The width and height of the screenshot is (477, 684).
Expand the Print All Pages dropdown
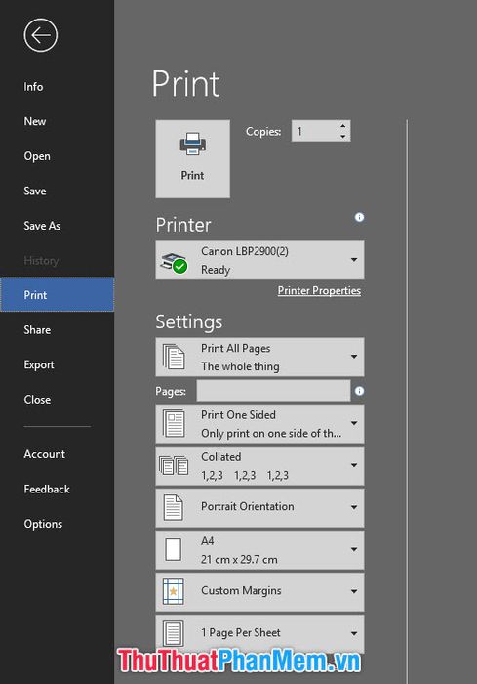(259, 357)
